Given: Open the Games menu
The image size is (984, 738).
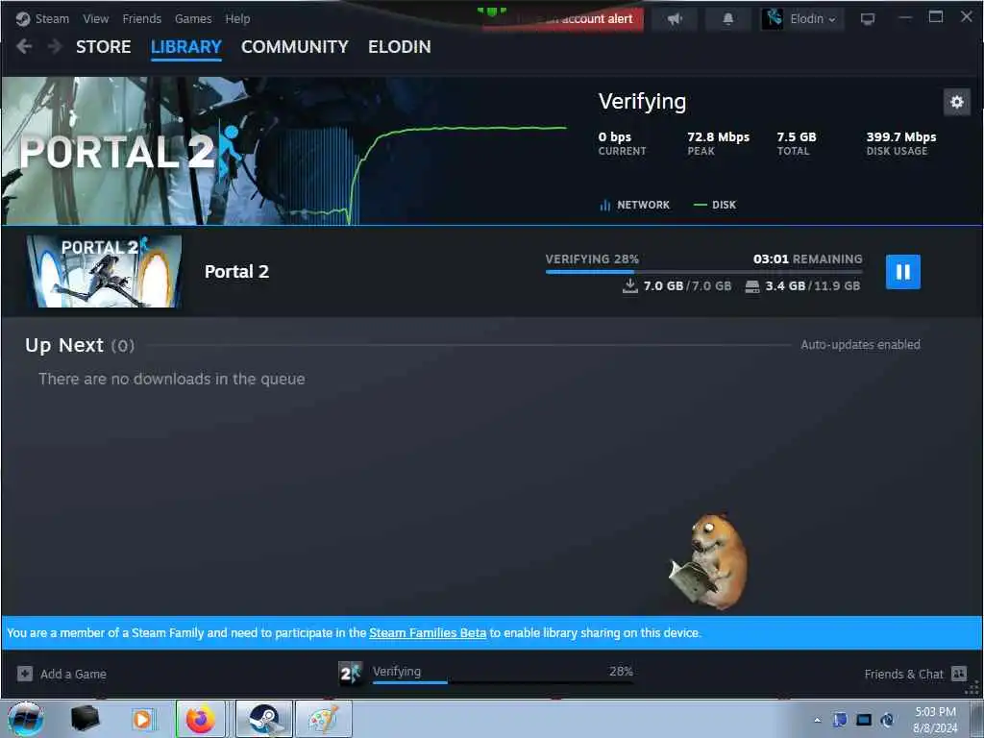Looking at the screenshot, I should 193,19.
